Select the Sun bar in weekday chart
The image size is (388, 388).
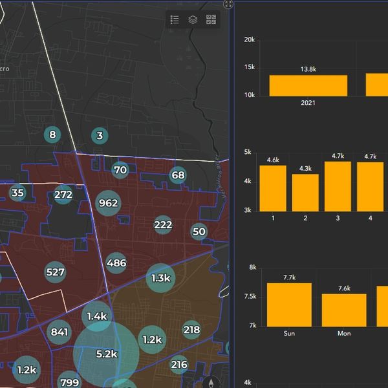pos(289,305)
